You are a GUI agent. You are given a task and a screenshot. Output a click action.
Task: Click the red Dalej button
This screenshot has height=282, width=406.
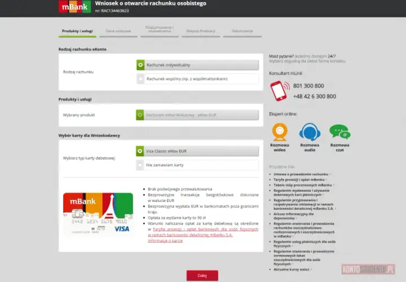point(202,276)
